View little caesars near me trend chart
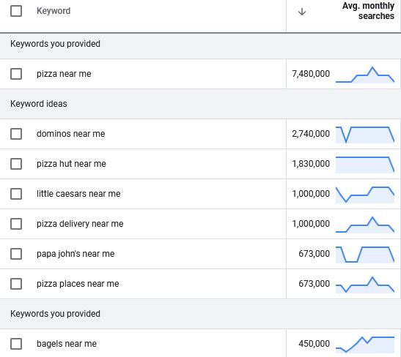The image size is (401, 357). 365,195
